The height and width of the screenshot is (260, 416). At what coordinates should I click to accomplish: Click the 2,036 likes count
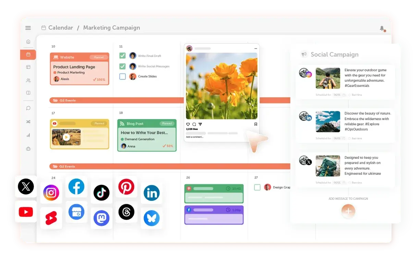(192, 129)
